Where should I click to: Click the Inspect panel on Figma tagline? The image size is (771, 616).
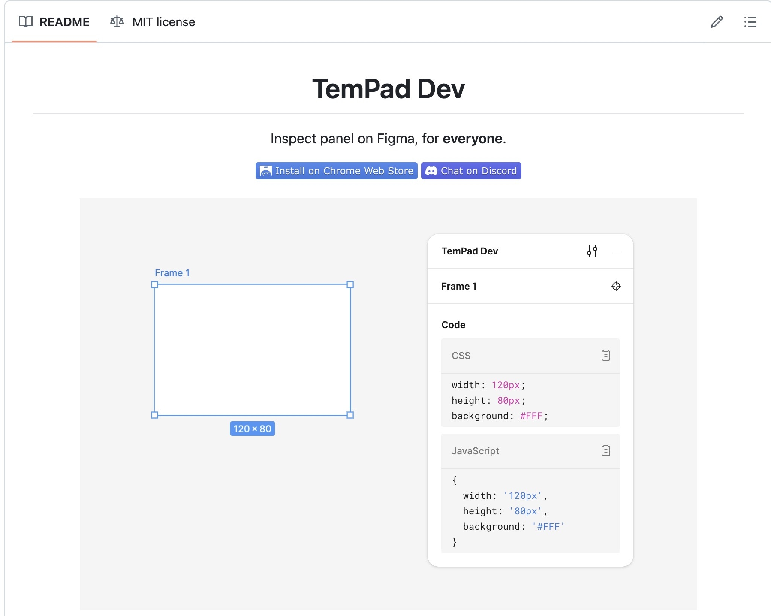tap(389, 139)
